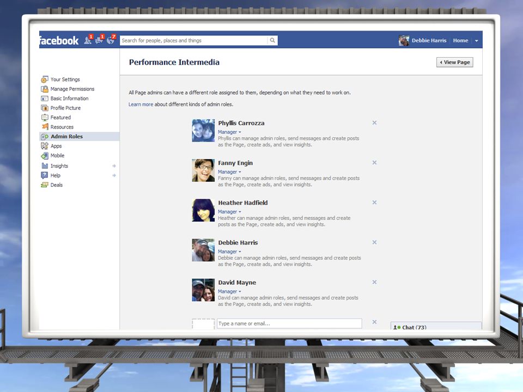
Task: Click Debbie Harris profile thumbnail in list
Action: [203, 250]
